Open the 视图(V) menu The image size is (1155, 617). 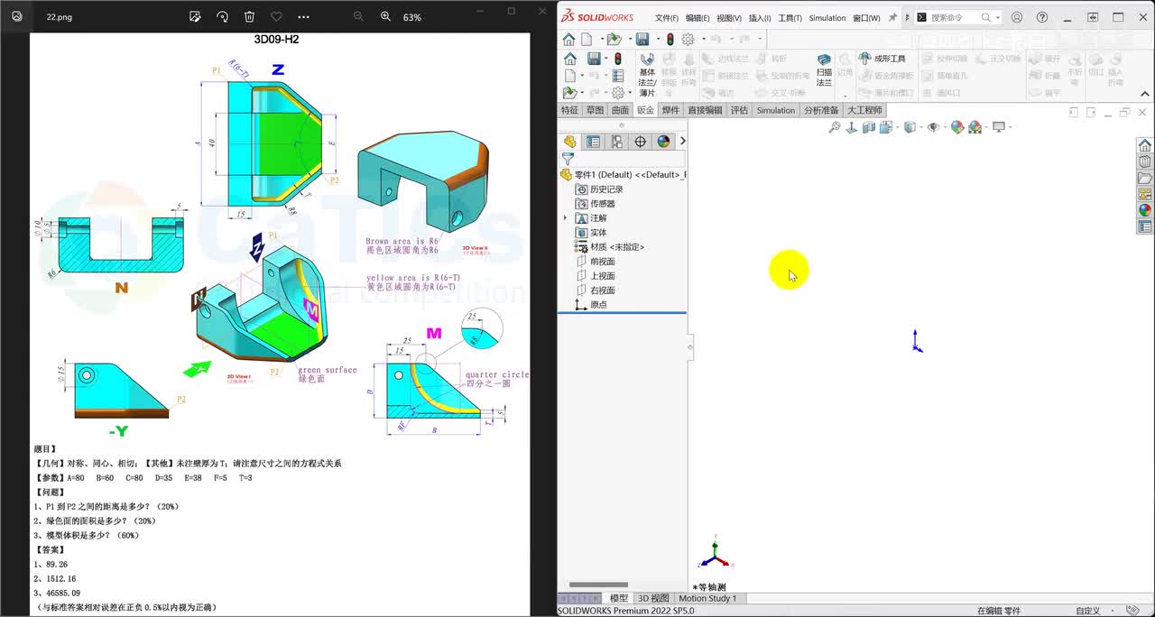[x=729, y=18]
